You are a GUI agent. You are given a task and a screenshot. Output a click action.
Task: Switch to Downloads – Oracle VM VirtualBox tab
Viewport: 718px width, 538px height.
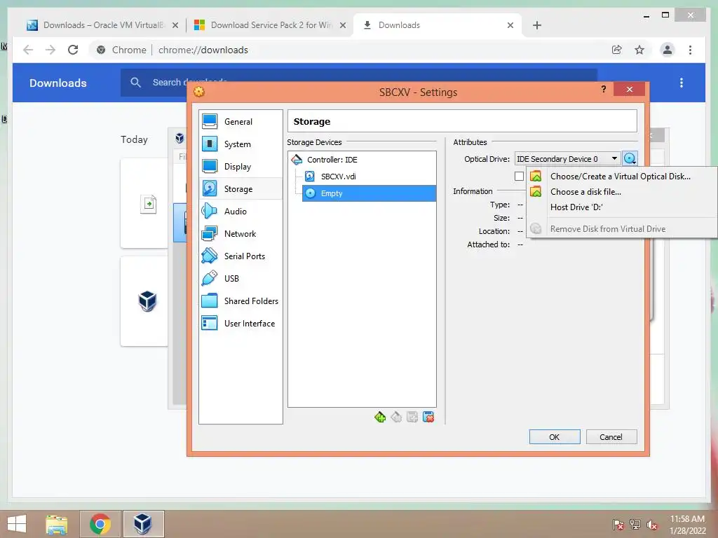[102, 25]
